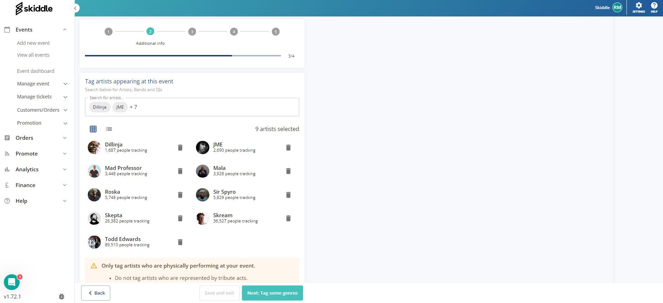Open the Add new event page
Screen dimensions: 663x303
tap(33, 43)
